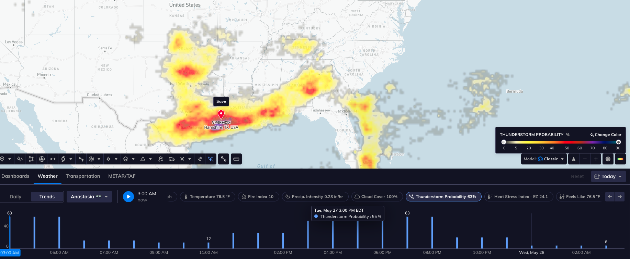Switch to the Dashboards tab
630x259 pixels.
(15, 176)
